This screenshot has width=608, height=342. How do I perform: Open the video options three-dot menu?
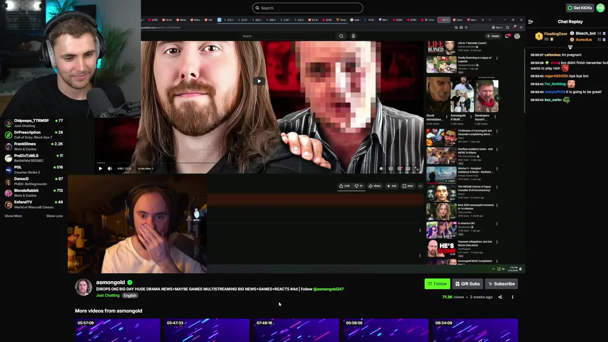(x=512, y=297)
